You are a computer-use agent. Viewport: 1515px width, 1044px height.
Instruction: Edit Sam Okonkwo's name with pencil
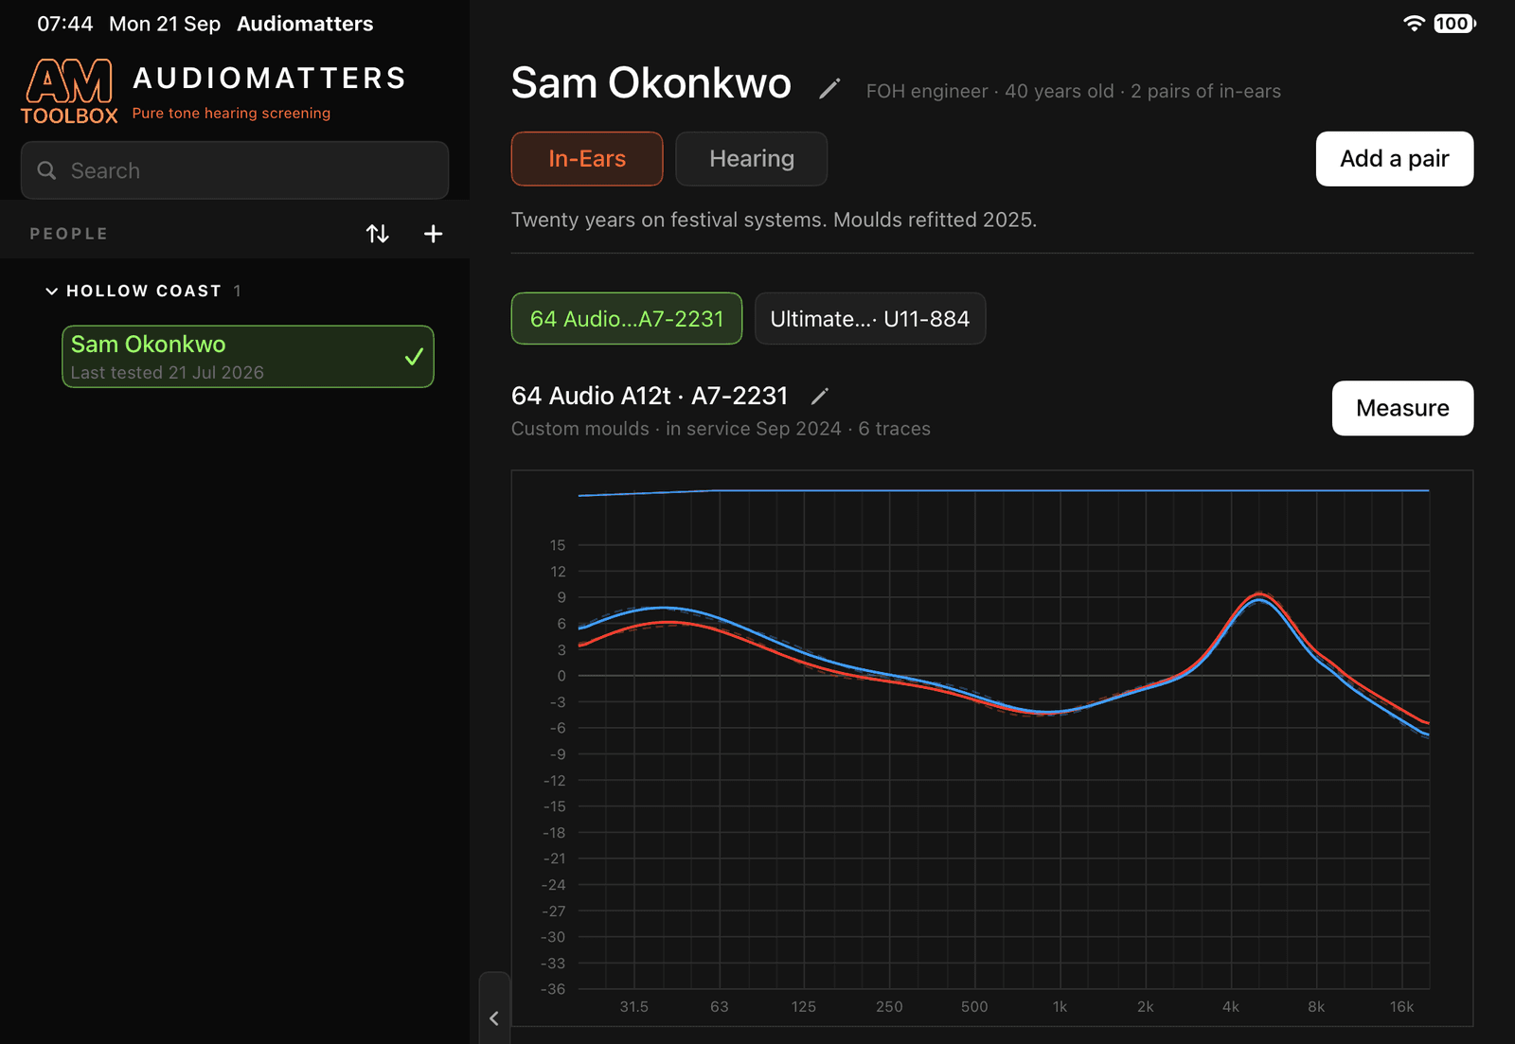coord(829,89)
